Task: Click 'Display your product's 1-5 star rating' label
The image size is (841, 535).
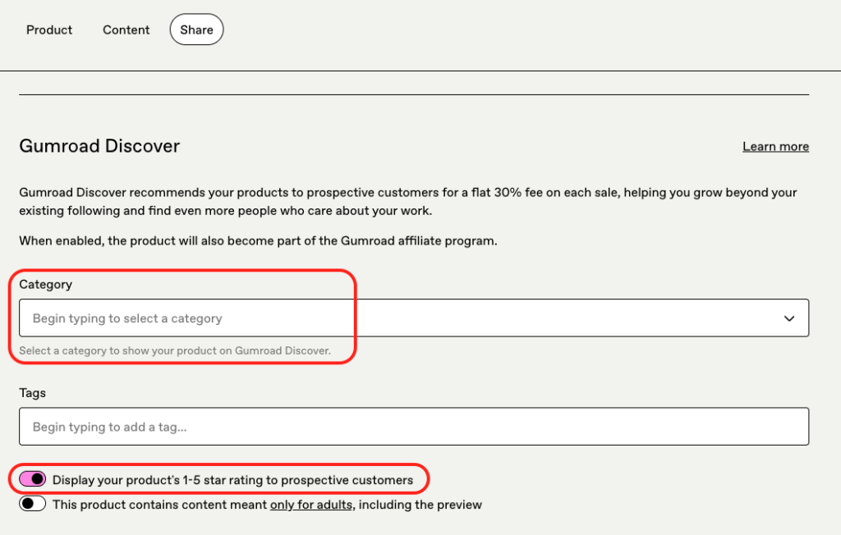Action: [232, 480]
